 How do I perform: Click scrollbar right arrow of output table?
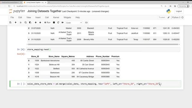179,44
